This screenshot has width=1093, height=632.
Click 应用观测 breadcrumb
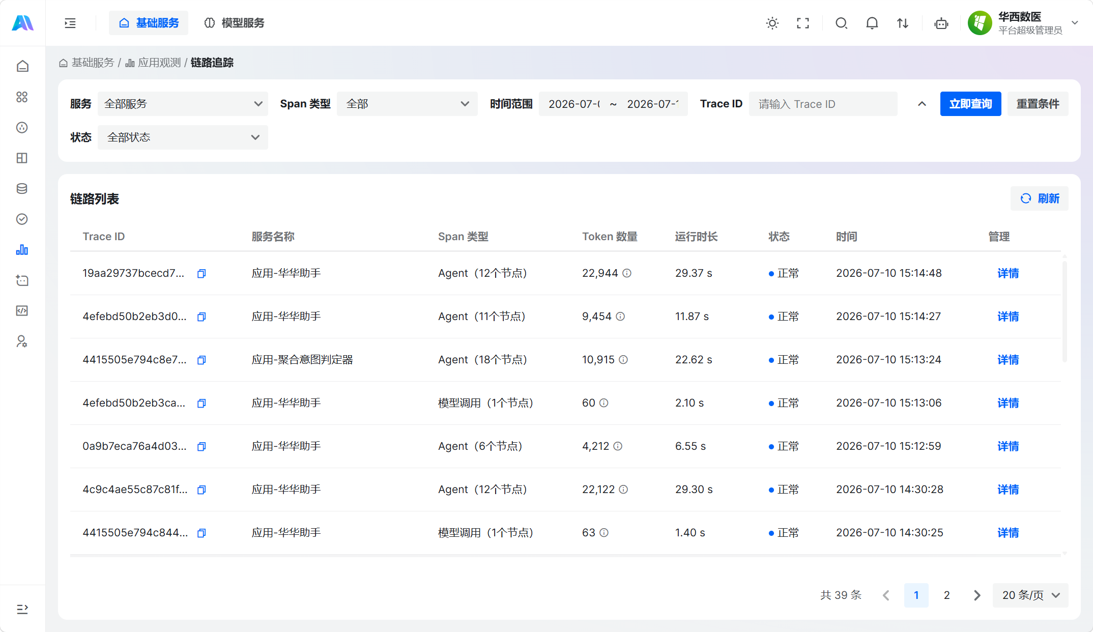pos(153,63)
